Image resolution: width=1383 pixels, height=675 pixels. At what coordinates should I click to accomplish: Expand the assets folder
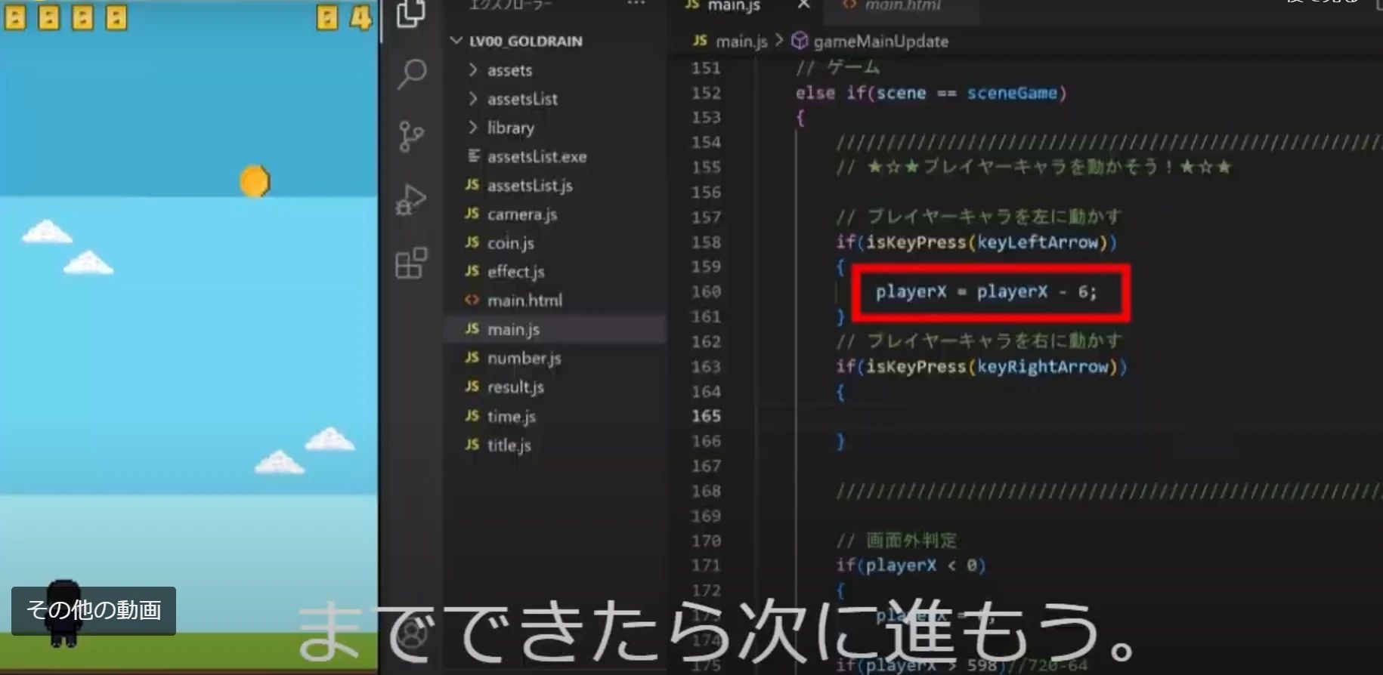click(x=509, y=70)
